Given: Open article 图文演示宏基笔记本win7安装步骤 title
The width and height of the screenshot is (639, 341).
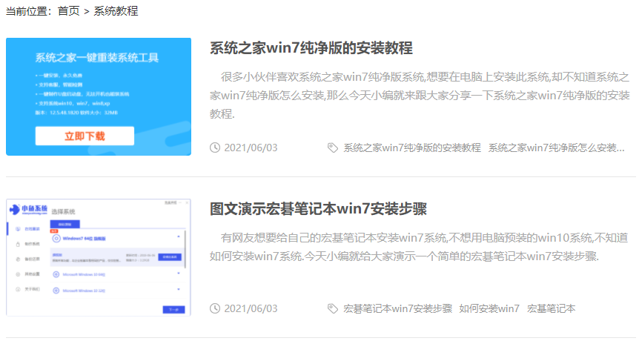Looking at the screenshot, I should pos(318,208).
